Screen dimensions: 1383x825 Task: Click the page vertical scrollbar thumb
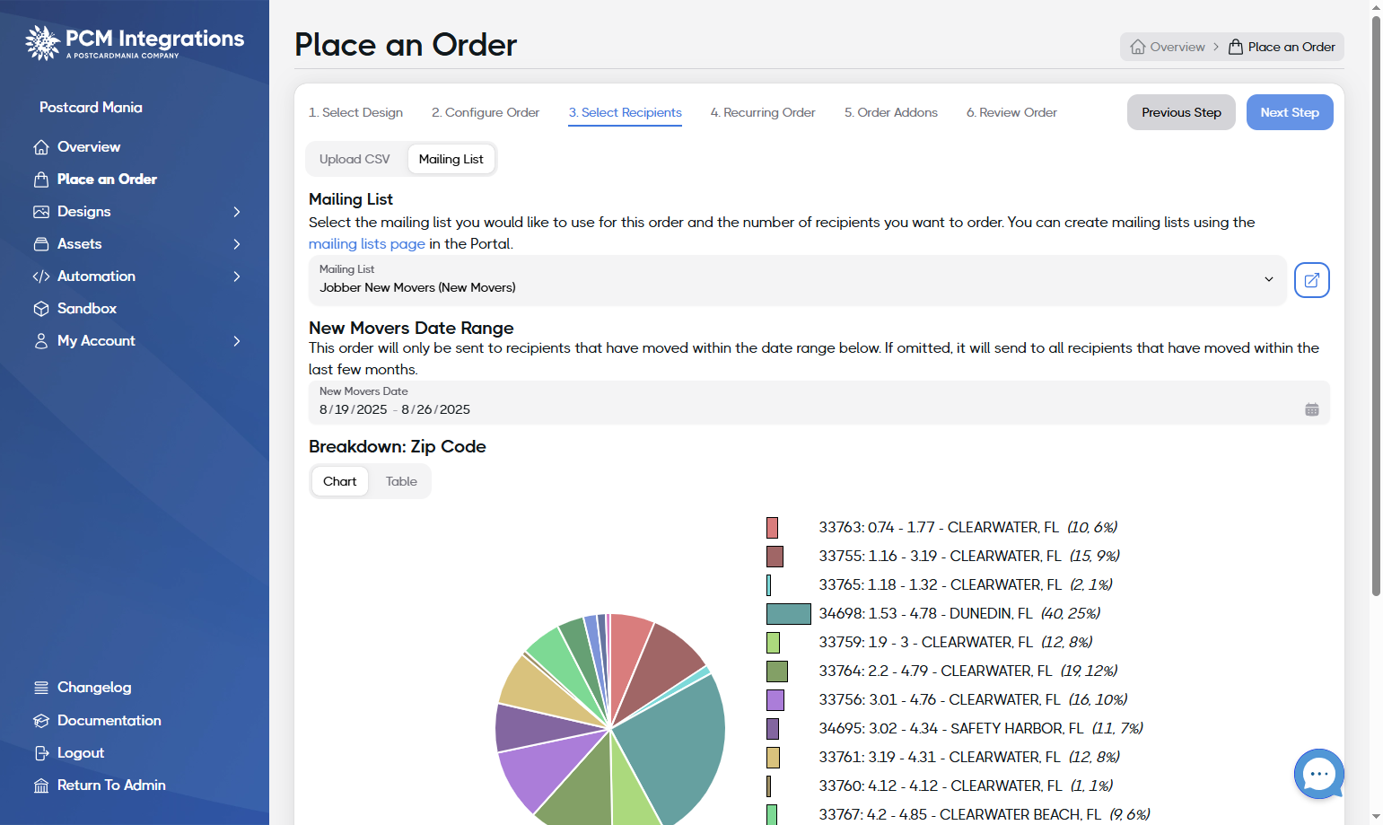coord(1377,305)
